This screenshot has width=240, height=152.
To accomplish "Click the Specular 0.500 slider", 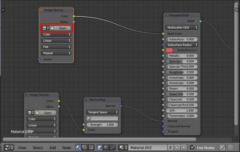I will tap(182, 61).
